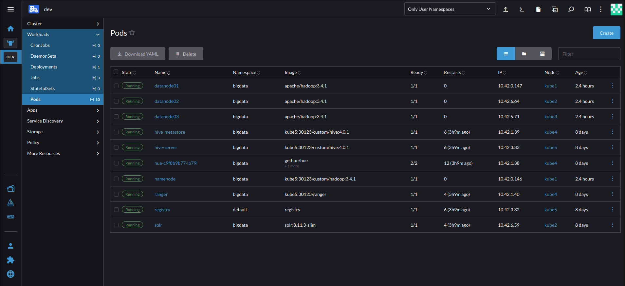This screenshot has width=625, height=286.
Task: Expand the Policy section
Action: [x=63, y=143]
